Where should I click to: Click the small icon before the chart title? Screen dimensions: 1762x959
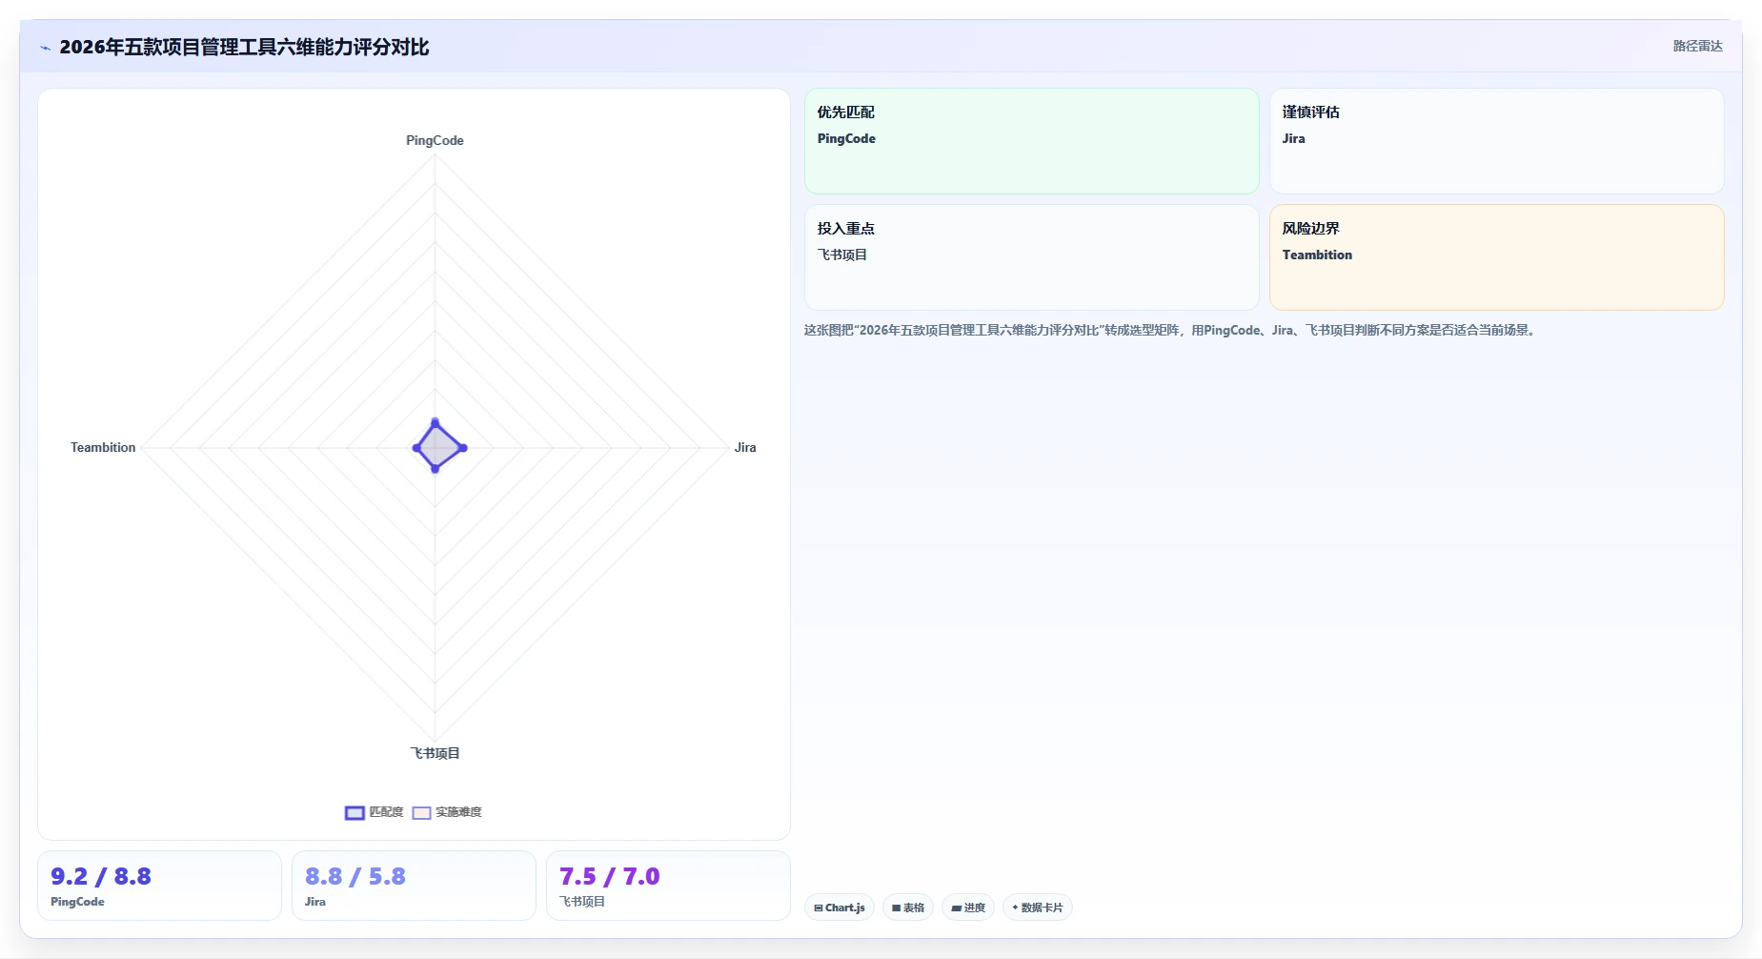[45, 48]
